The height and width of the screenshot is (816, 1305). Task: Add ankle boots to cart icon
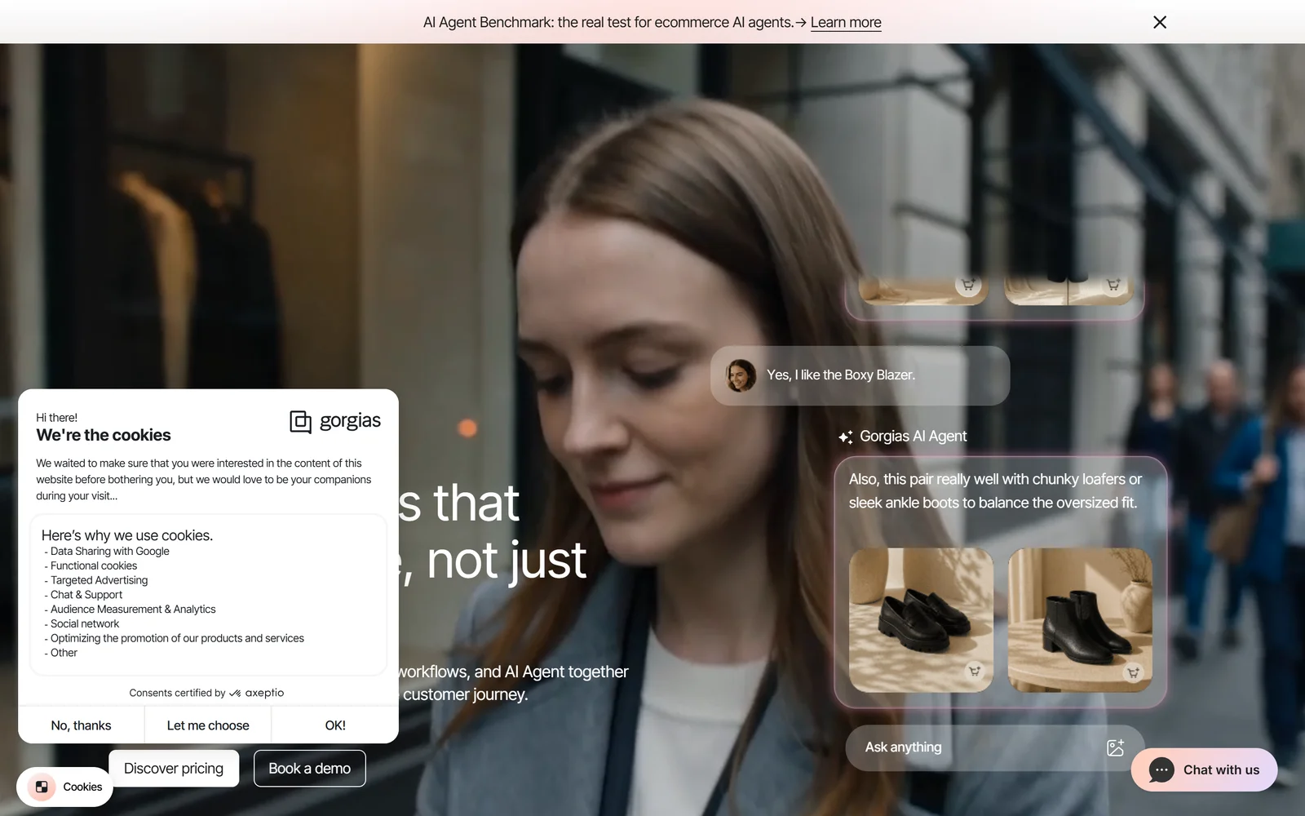pos(1133,672)
